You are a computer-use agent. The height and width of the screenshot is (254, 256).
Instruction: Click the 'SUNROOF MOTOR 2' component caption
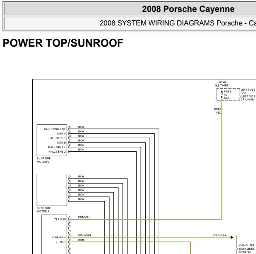tap(44, 160)
